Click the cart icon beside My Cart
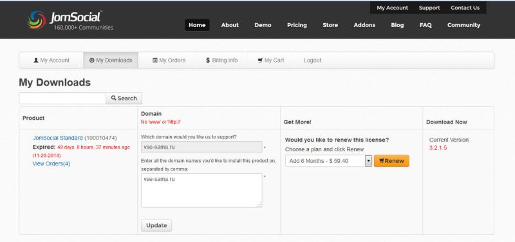Screen dimensions: 515x242 click(260, 60)
